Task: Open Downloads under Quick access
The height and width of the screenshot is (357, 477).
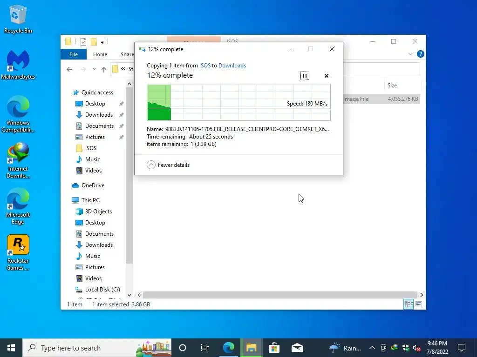Action: 94,115
